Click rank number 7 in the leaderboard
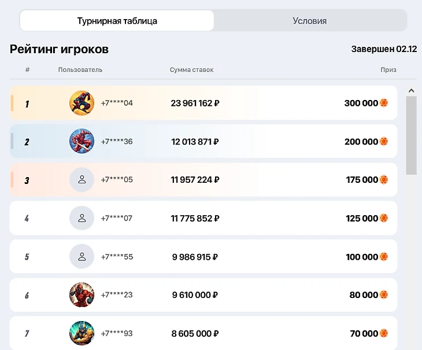 coord(27,334)
